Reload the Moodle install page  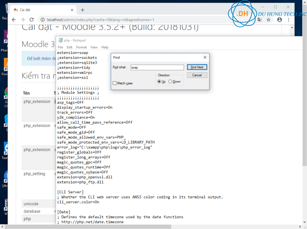(x=32, y=20)
